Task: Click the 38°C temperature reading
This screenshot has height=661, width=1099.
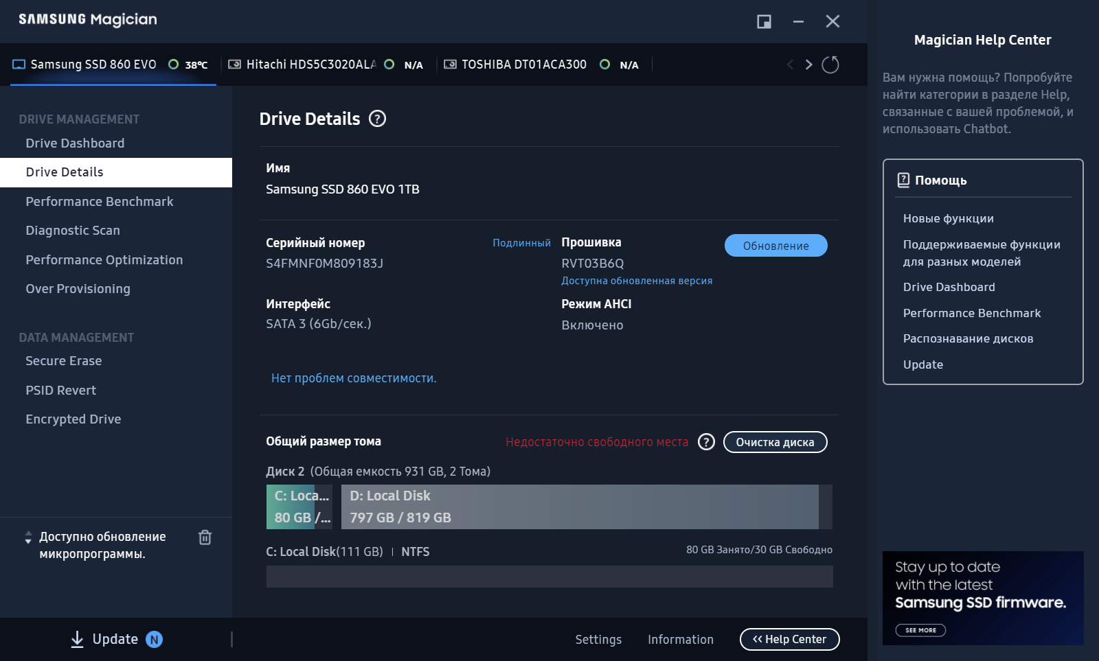Action: click(x=196, y=65)
